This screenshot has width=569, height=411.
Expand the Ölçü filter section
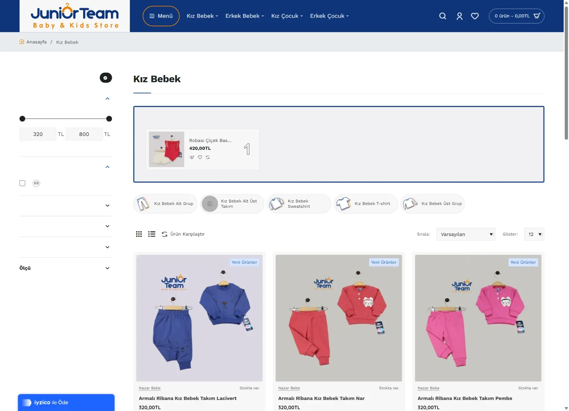tap(66, 268)
